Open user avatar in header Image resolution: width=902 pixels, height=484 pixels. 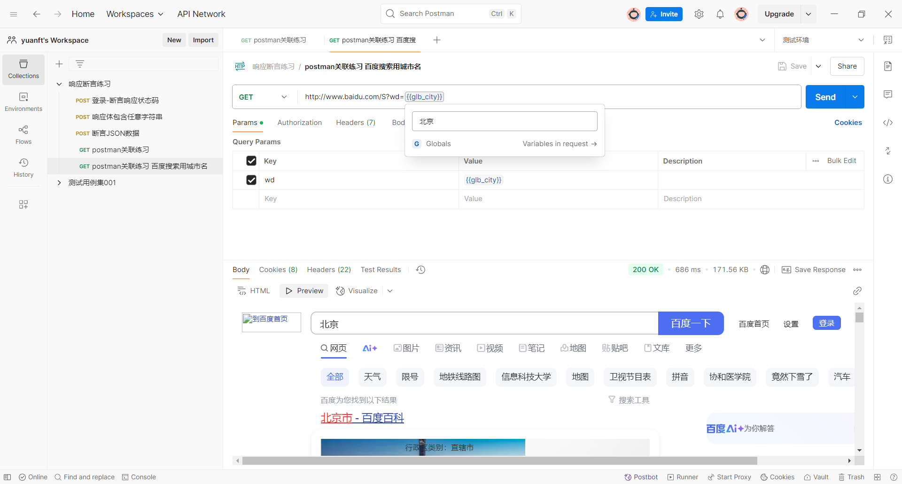click(741, 14)
